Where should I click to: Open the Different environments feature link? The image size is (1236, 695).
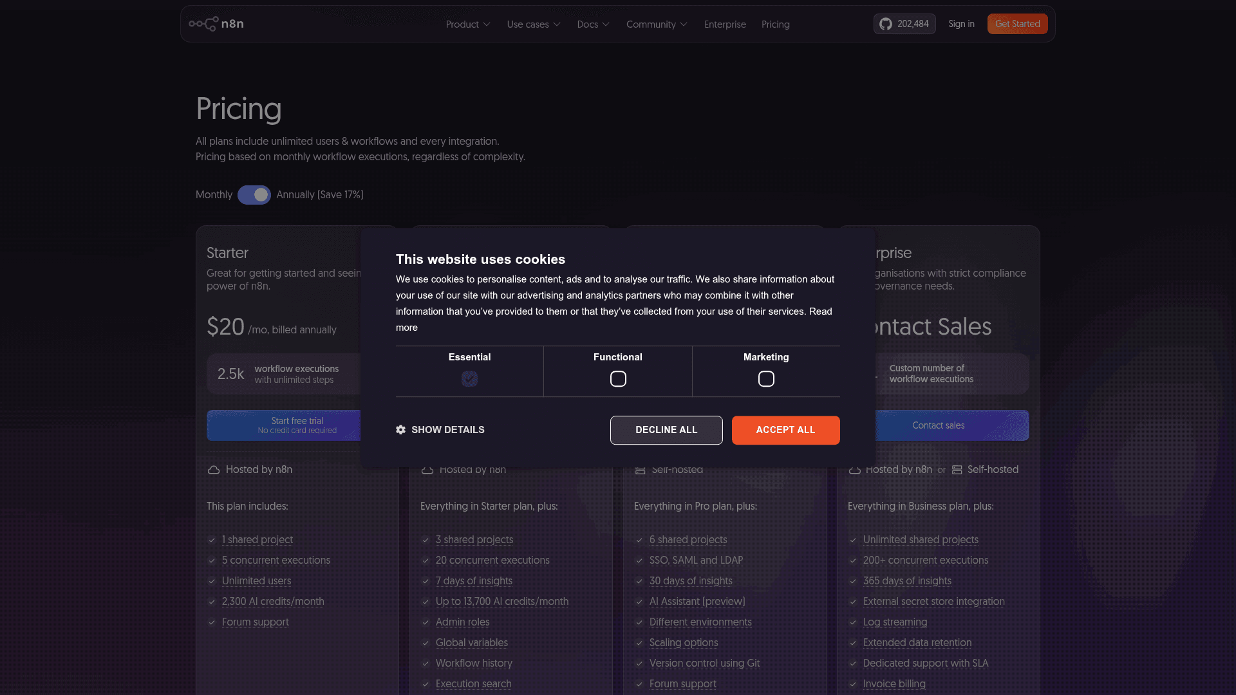point(700,622)
